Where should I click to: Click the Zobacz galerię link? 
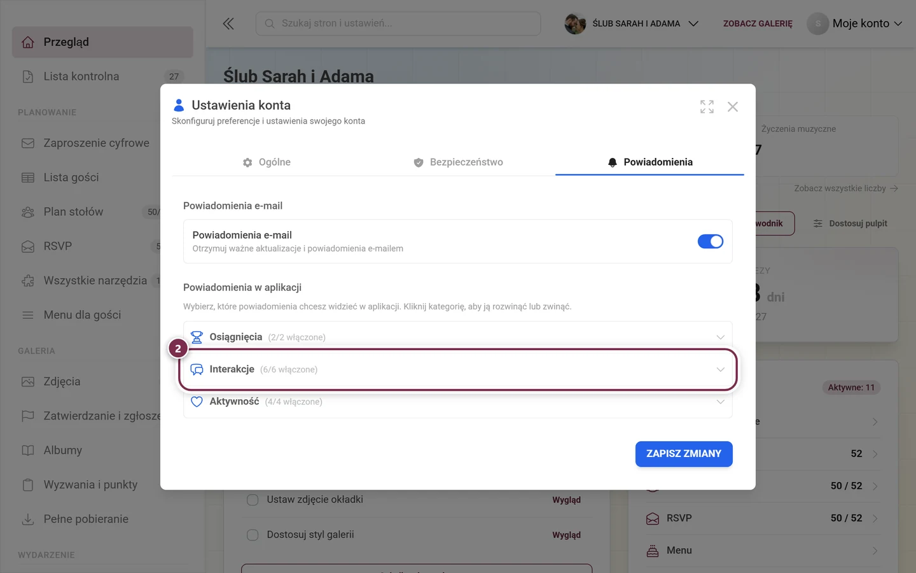[x=758, y=24]
